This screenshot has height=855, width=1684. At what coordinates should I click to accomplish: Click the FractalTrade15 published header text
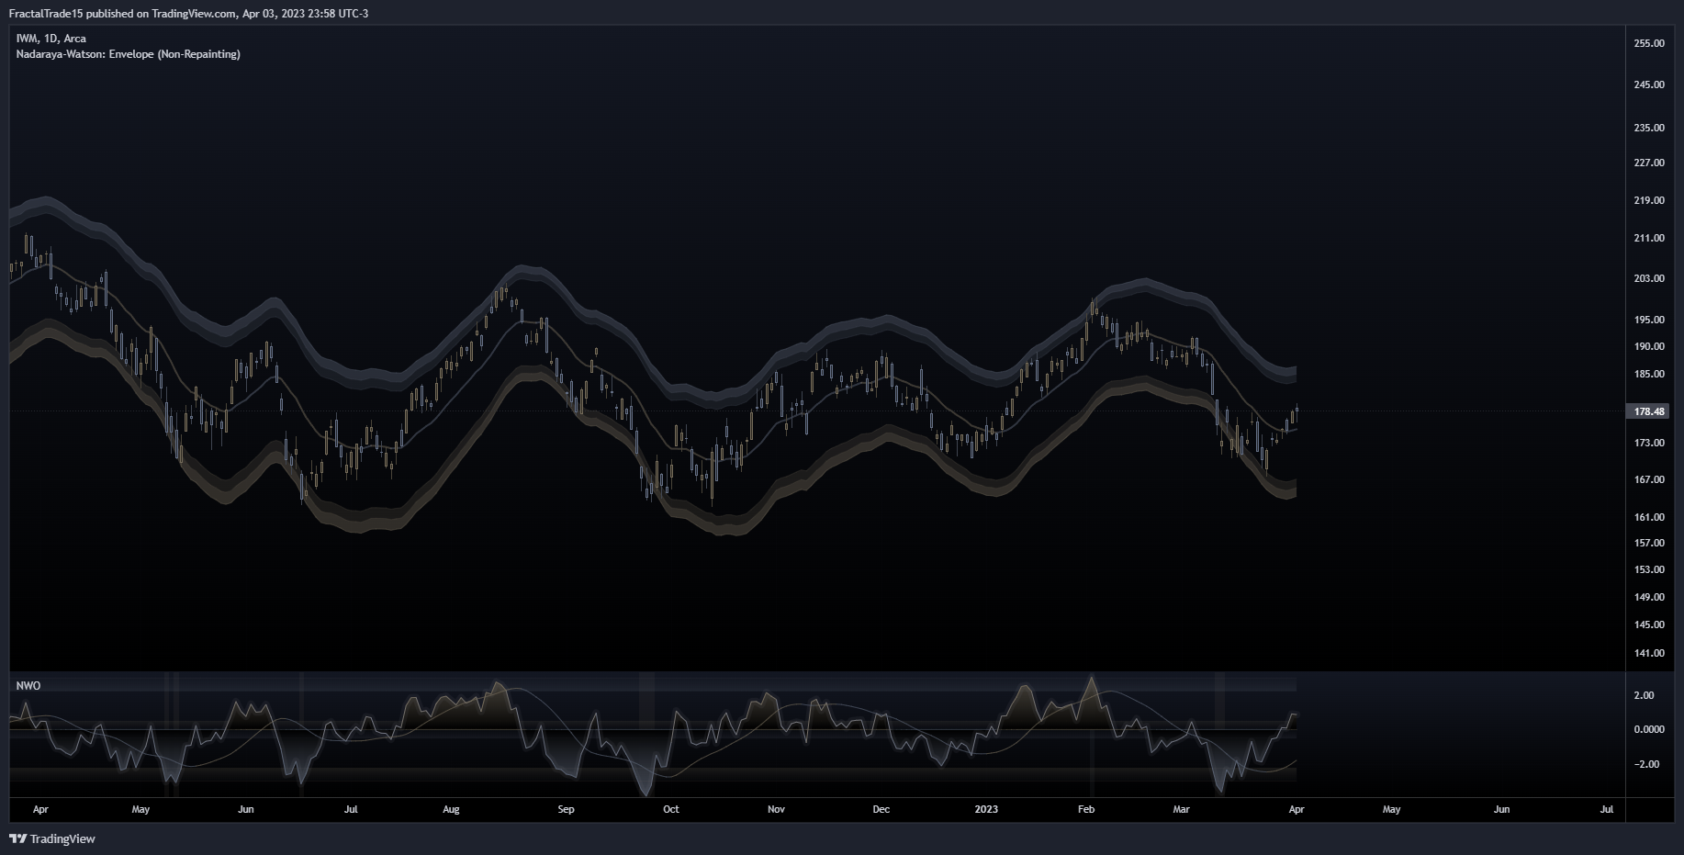(188, 14)
